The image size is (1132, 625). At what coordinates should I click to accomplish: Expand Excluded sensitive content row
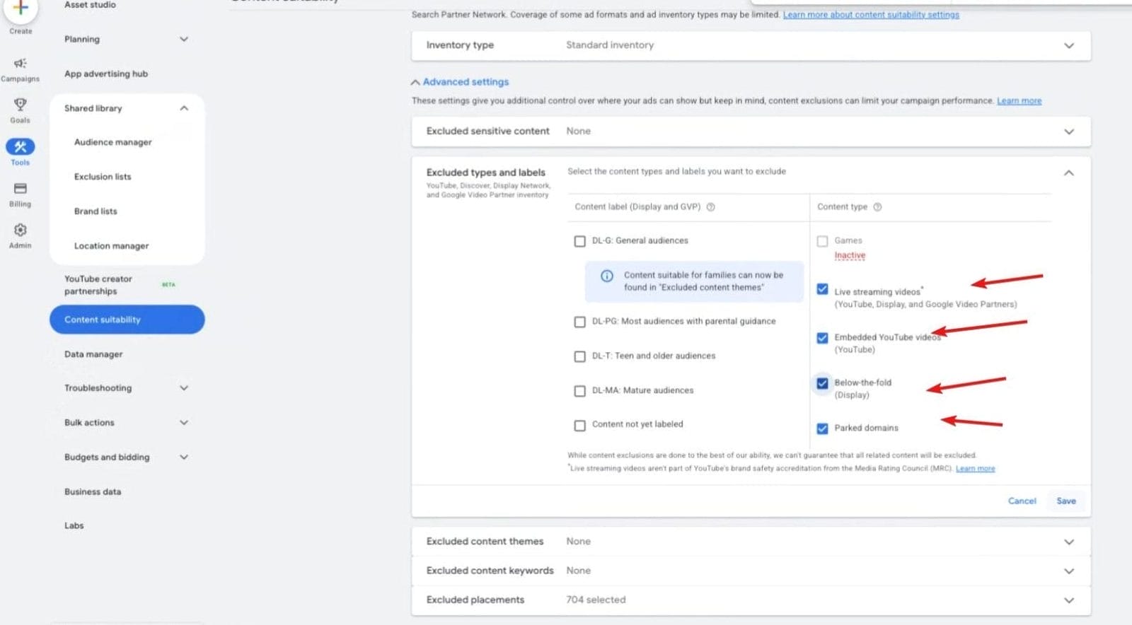(751, 132)
